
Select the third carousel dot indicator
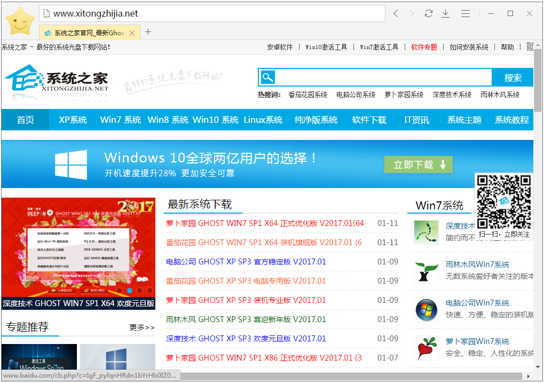click(x=139, y=290)
